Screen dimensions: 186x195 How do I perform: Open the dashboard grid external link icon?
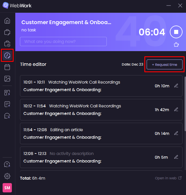(7, 93)
